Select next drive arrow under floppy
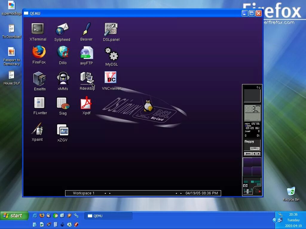Viewport: 306px width, 229px height. (258, 154)
